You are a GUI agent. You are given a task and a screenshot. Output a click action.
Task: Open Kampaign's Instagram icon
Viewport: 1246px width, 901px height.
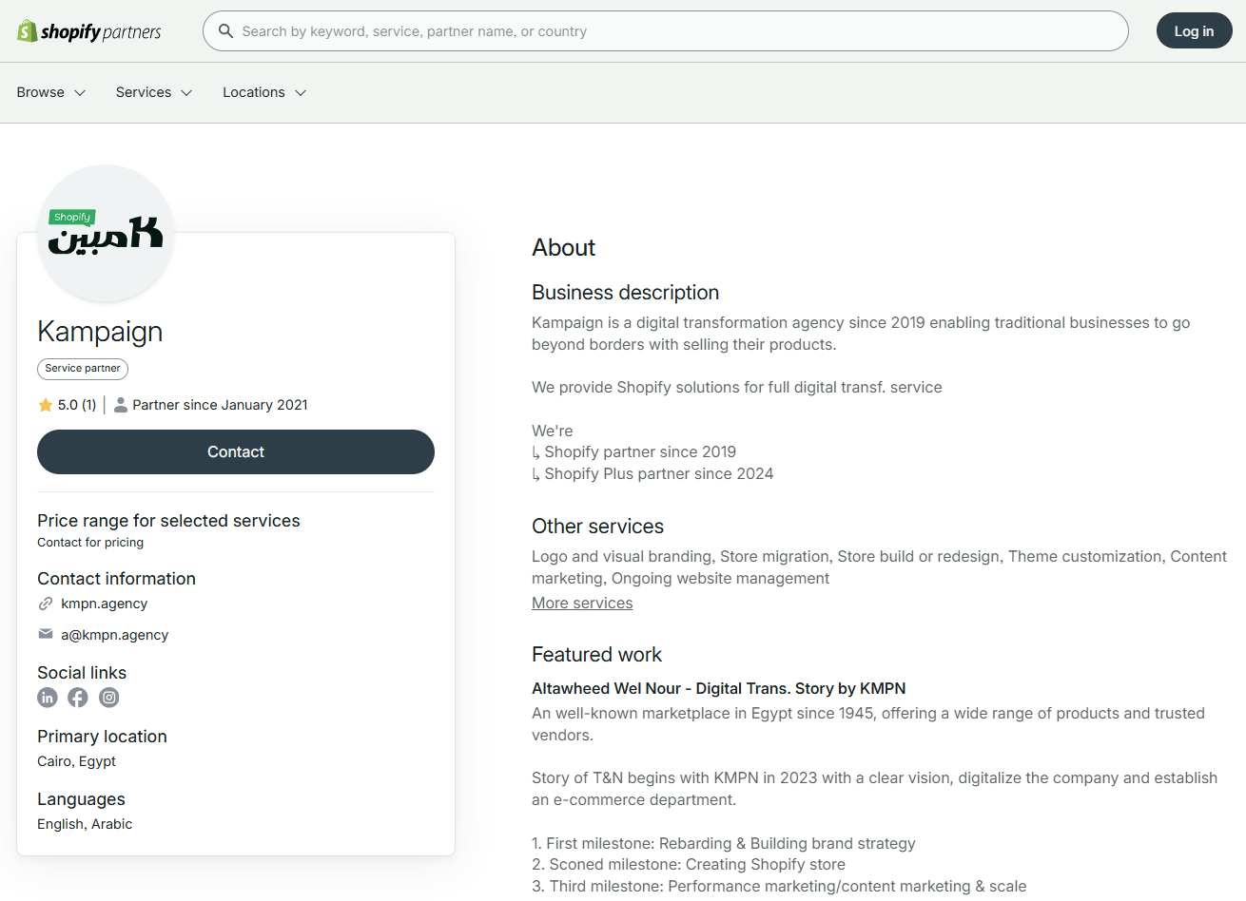click(109, 698)
